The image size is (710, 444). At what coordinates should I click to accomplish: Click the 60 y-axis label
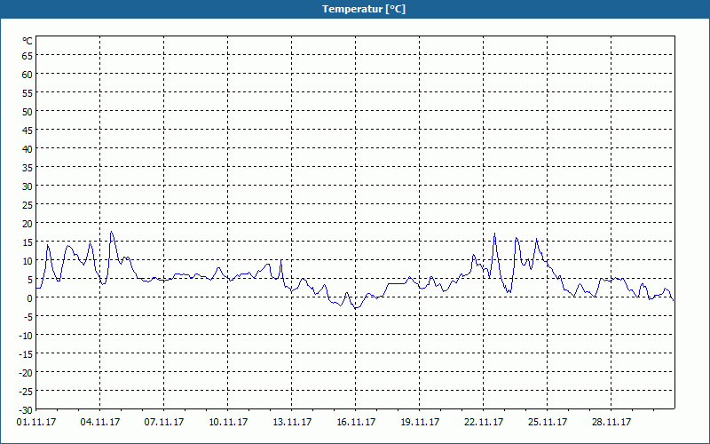28,74
